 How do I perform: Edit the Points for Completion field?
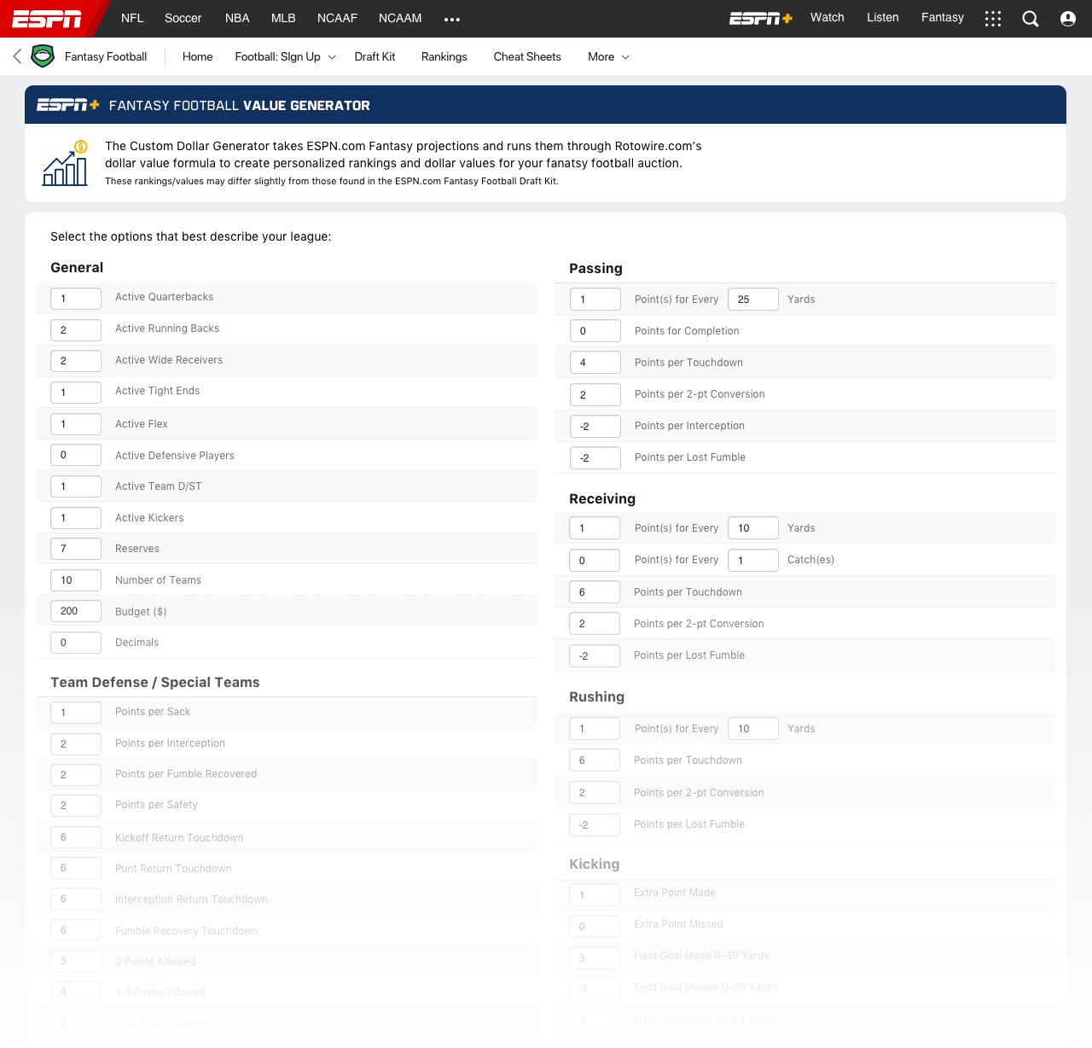[x=595, y=331]
